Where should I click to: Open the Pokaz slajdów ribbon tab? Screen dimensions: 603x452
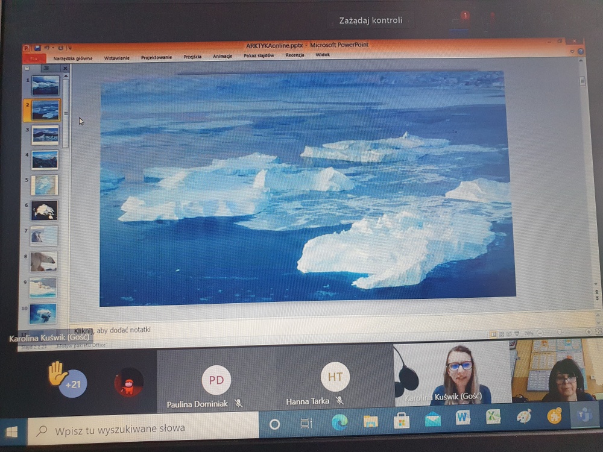(259, 55)
